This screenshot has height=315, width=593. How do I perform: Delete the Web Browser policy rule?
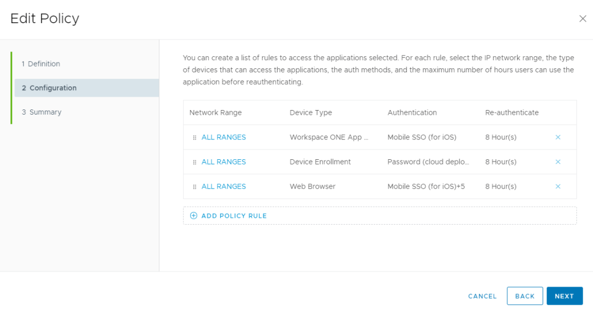pos(558,186)
